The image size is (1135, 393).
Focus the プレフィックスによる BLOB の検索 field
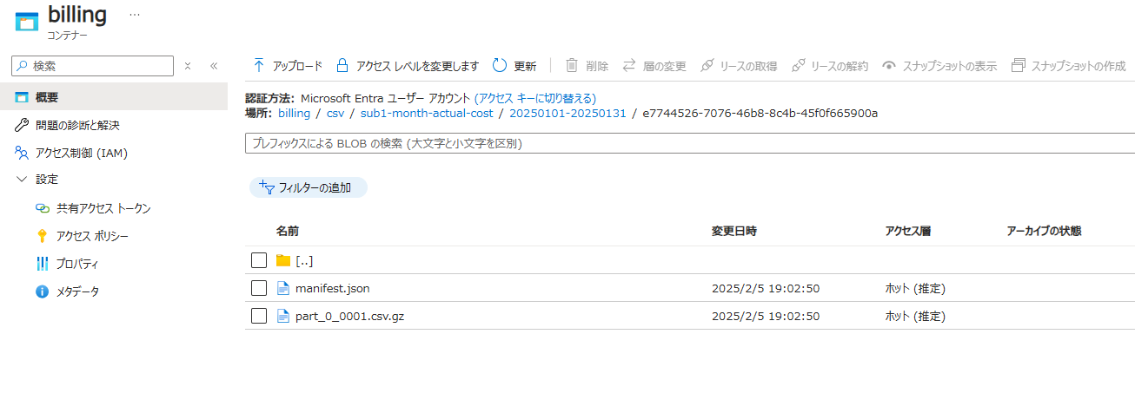click(x=690, y=143)
